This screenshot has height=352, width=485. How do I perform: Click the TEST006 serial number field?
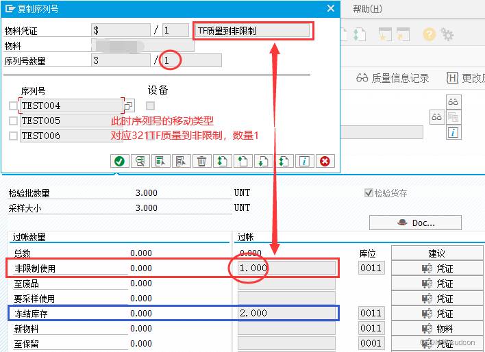(71, 136)
